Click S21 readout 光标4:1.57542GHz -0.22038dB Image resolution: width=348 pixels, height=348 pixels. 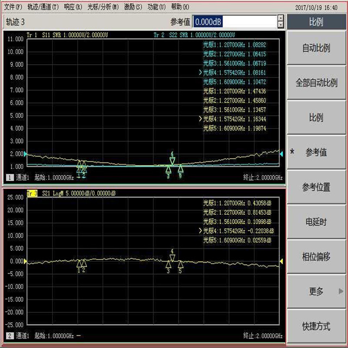(x=239, y=231)
